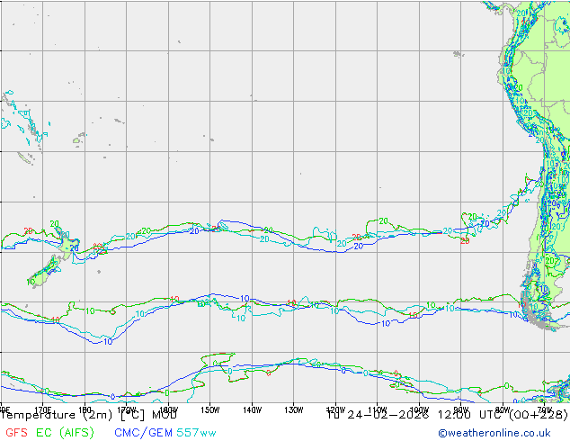The height and width of the screenshot is (441, 570).
Task: Click New Zealand's North Island on the map
Action: click(x=67, y=243)
